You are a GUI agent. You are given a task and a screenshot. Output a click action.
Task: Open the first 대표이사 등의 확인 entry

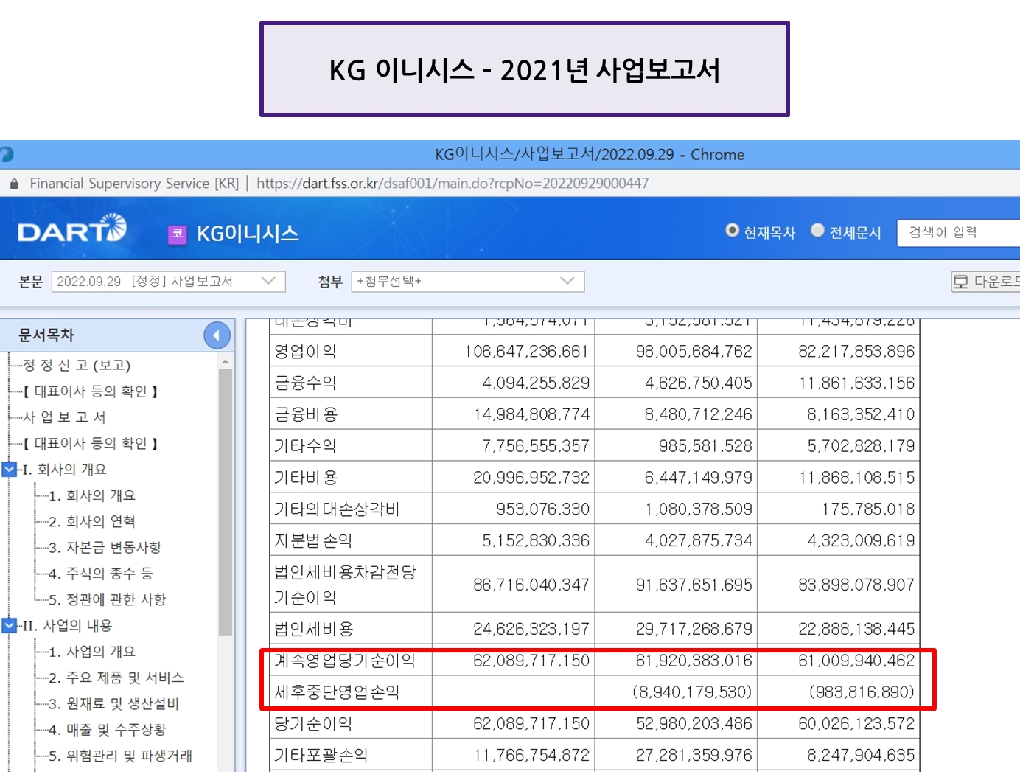pos(91,391)
